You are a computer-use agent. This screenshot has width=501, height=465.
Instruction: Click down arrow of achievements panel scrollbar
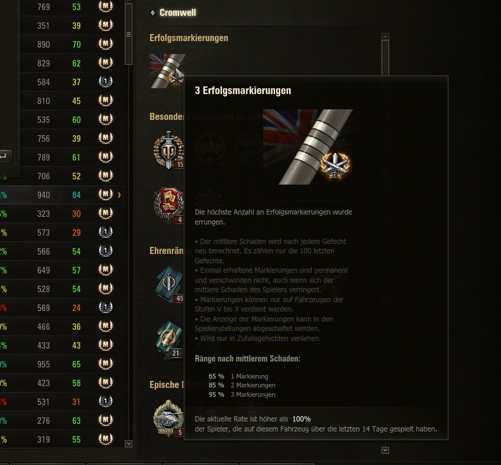[386, 450]
